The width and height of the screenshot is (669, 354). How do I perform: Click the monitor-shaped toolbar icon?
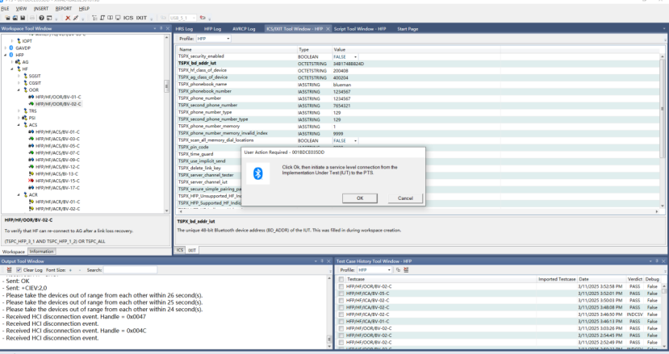point(118,18)
